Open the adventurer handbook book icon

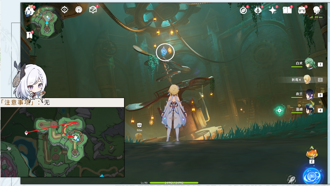click(287, 10)
